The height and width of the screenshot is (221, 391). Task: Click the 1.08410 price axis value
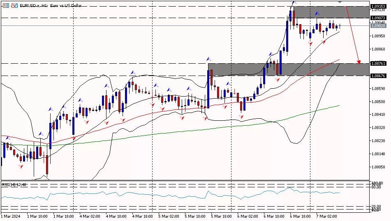coord(378,115)
